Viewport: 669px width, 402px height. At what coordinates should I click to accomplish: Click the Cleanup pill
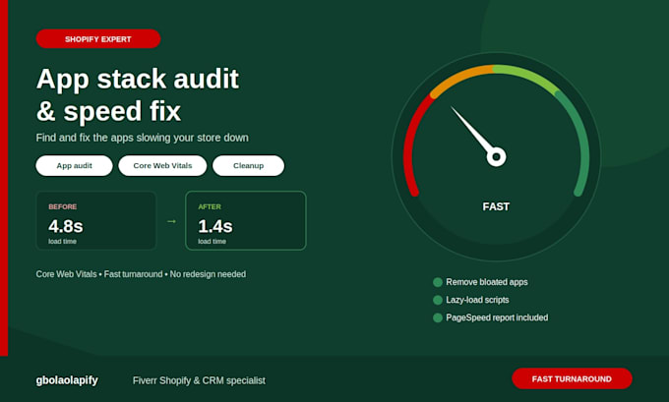(248, 165)
